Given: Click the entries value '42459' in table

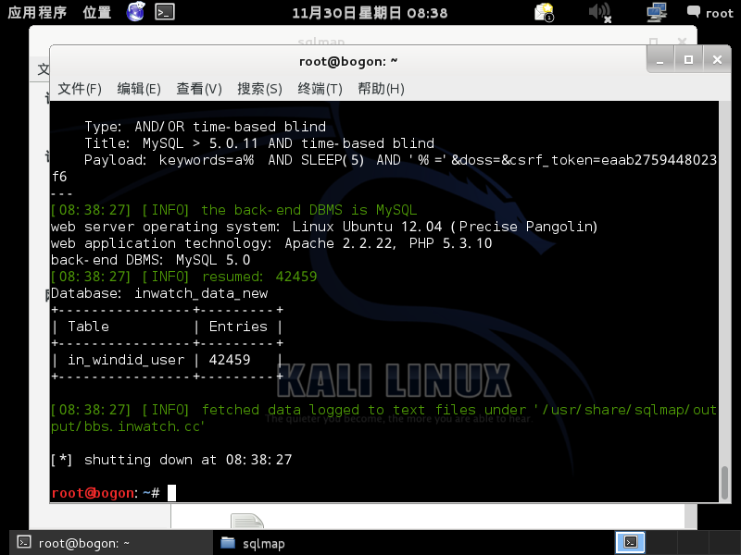Looking at the screenshot, I should (230, 360).
